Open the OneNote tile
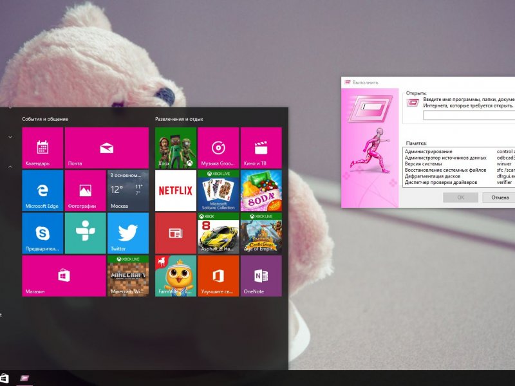515x386 pixels. pyautogui.click(x=261, y=276)
